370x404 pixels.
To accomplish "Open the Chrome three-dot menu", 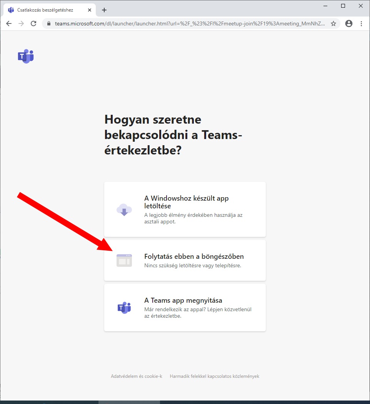I will (361, 24).
